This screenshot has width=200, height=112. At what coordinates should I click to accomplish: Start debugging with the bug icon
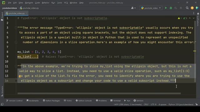coord(171,8)
